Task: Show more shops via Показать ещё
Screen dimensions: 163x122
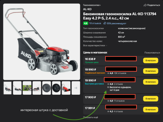Action: tap(90, 117)
